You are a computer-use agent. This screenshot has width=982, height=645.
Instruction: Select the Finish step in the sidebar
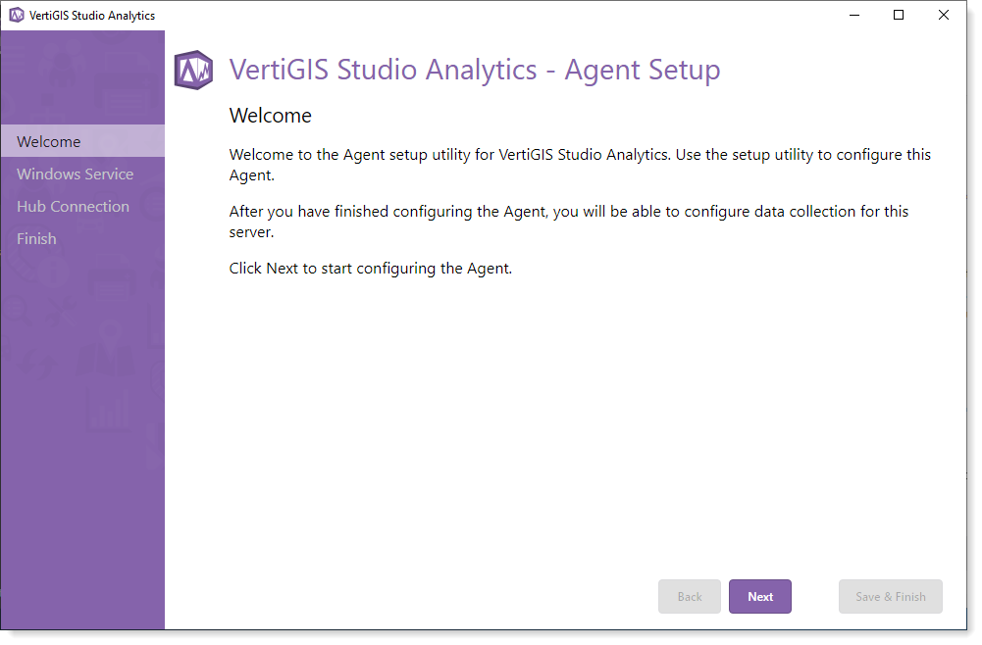click(36, 238)
